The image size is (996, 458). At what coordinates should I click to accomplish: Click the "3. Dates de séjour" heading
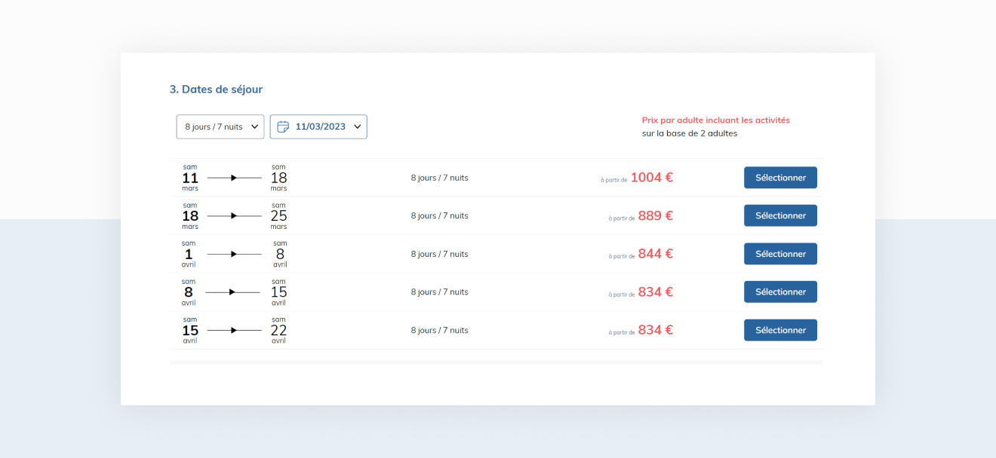click(216, 89)
